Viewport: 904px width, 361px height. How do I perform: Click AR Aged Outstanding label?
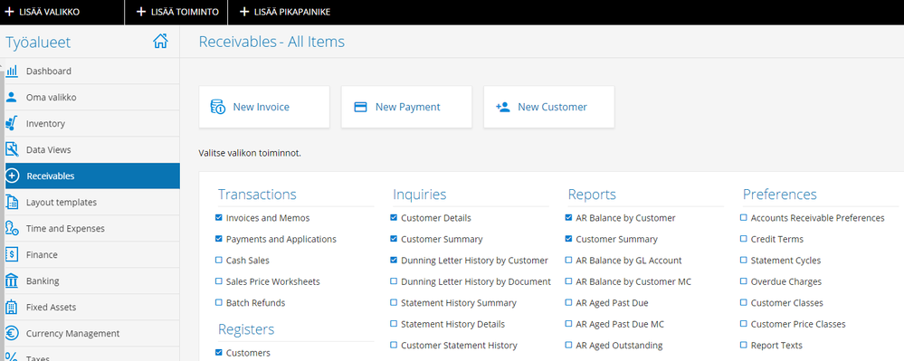[x=619, y=346]
